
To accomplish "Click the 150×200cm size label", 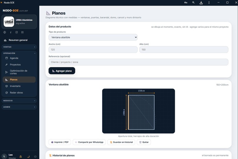I will point(222,85).
